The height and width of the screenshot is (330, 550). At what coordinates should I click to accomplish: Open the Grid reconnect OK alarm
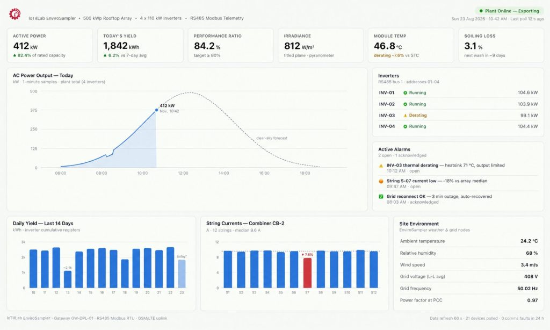(x=458, y=199)
